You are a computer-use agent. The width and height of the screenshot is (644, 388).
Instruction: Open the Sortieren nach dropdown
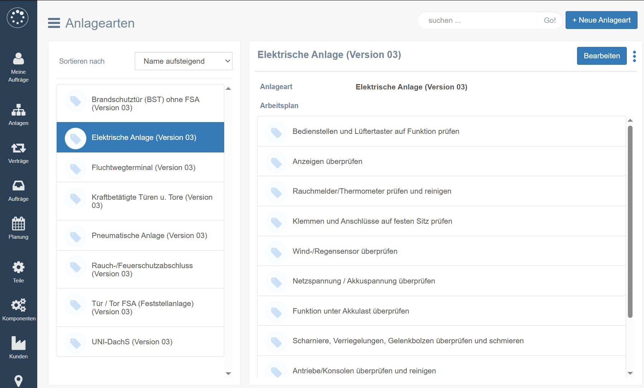tap(183, 61)
